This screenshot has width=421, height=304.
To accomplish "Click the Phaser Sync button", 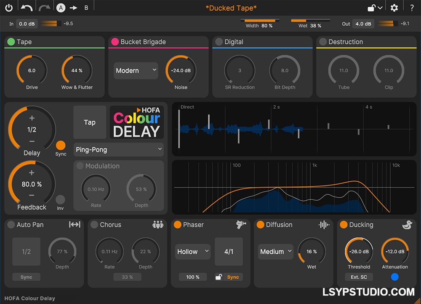I will (x=233, y=277).
